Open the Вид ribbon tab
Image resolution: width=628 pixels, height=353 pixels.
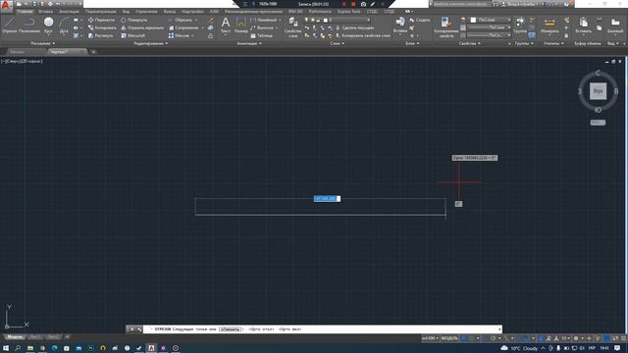tap(126, 12)
